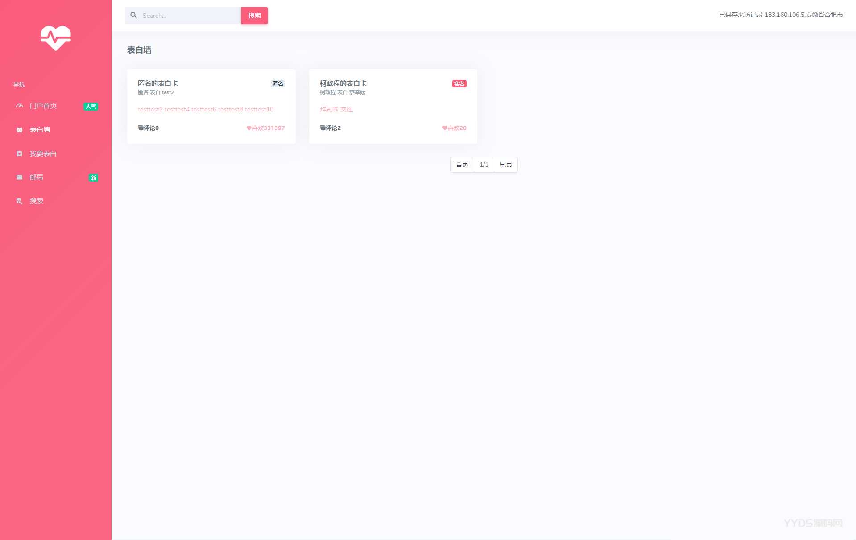Click the envelope icon beside 邮局
Image resolution: width=856 pixels, height=540 pixels.
click(x=19, y=177)
